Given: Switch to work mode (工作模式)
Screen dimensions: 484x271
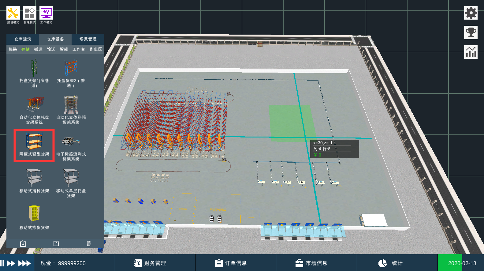Looking at the screenshot, I should 46,15.
